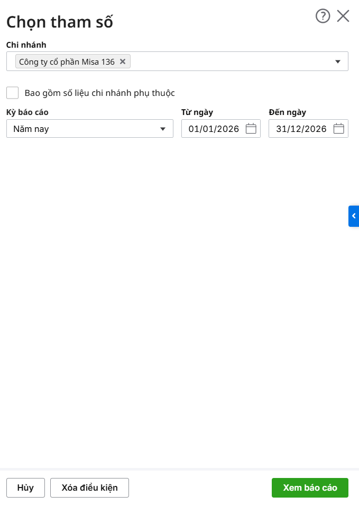Remove the Công ty cổ phần Misa 136 chip
This screenshot has height=505, width=359.
pyautogui.click(x=123, y=61)
